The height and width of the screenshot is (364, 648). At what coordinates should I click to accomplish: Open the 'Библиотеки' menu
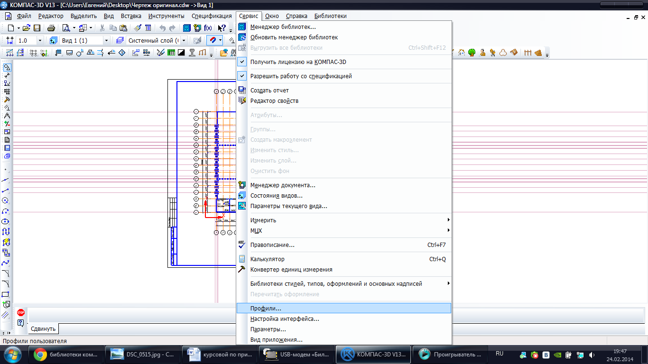[330, 16]
